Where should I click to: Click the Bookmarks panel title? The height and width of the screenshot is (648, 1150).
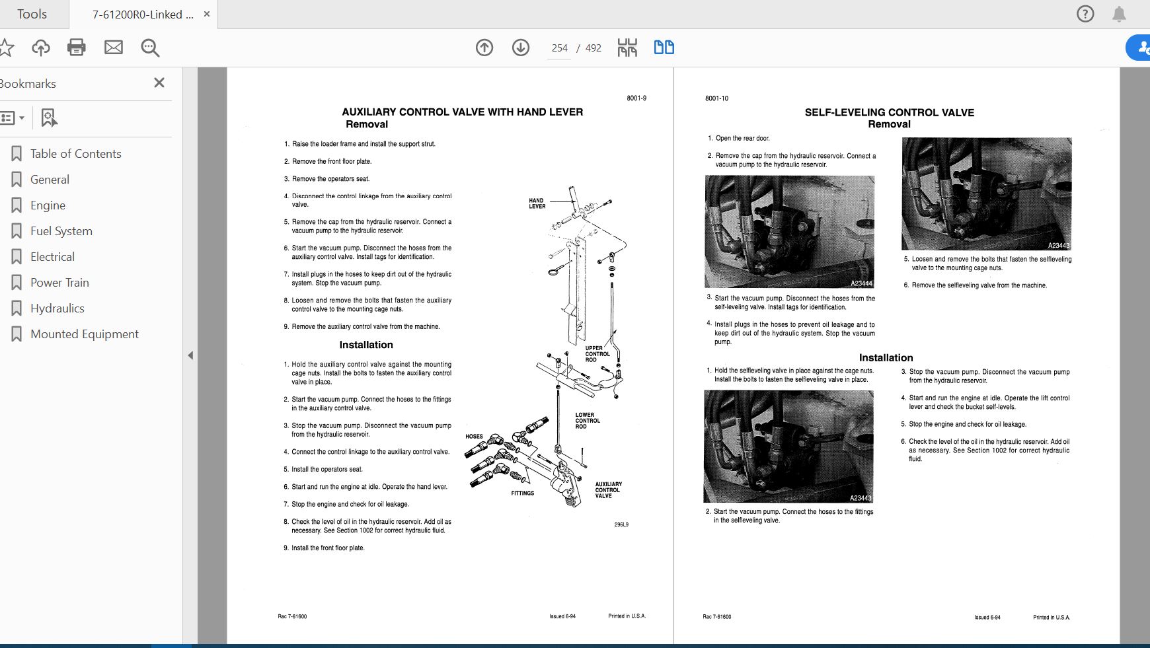tap(28, 84)
